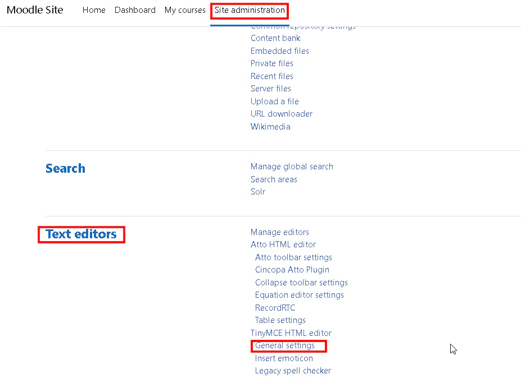Viewport: 521px width, 383px height.
Task: Open the Content bank link
Action: (275, 38)
